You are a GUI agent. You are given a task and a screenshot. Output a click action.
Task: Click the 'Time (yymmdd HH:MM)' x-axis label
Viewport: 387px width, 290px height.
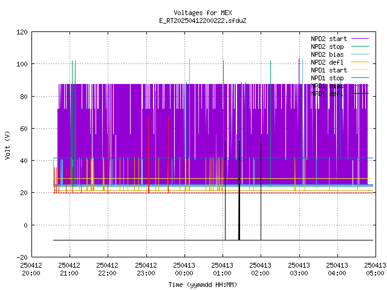tap(203, 285)
